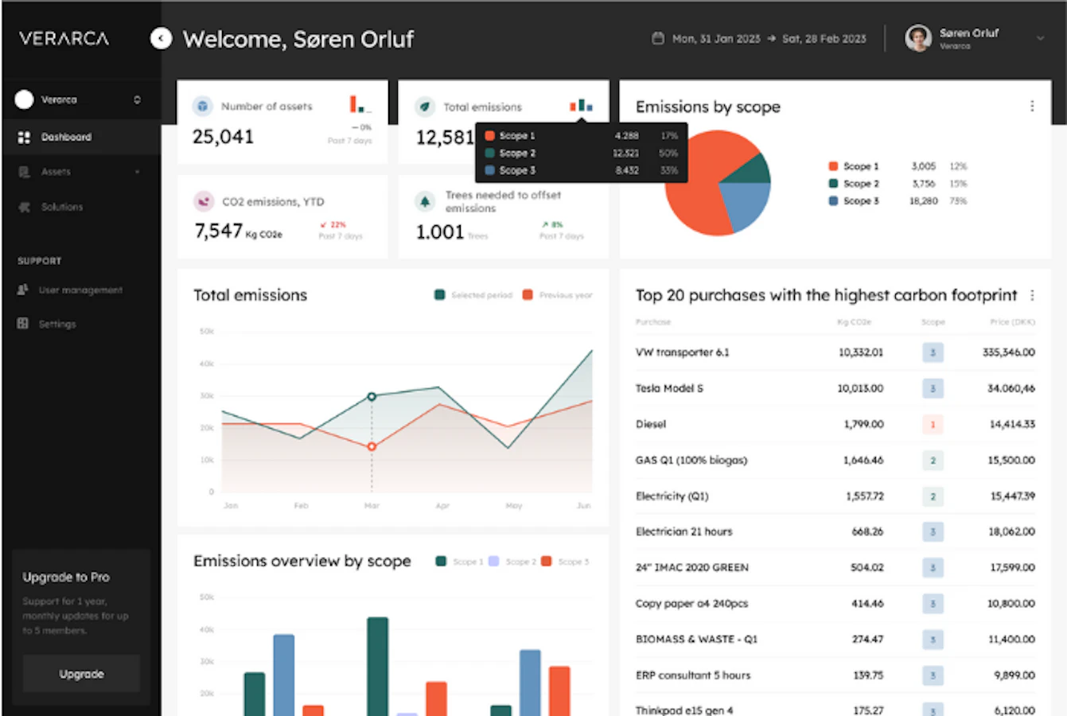Expand the Assets submenu arrow
The image size is (1067, 716).
pos(138,172)
